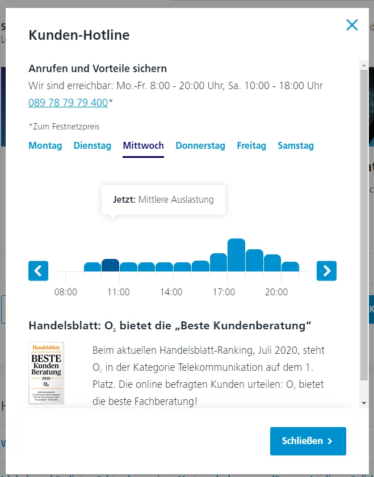Select the tallest bar after 17:00
The height and width of the screenshot is (477, 374).
coord(236,255)
